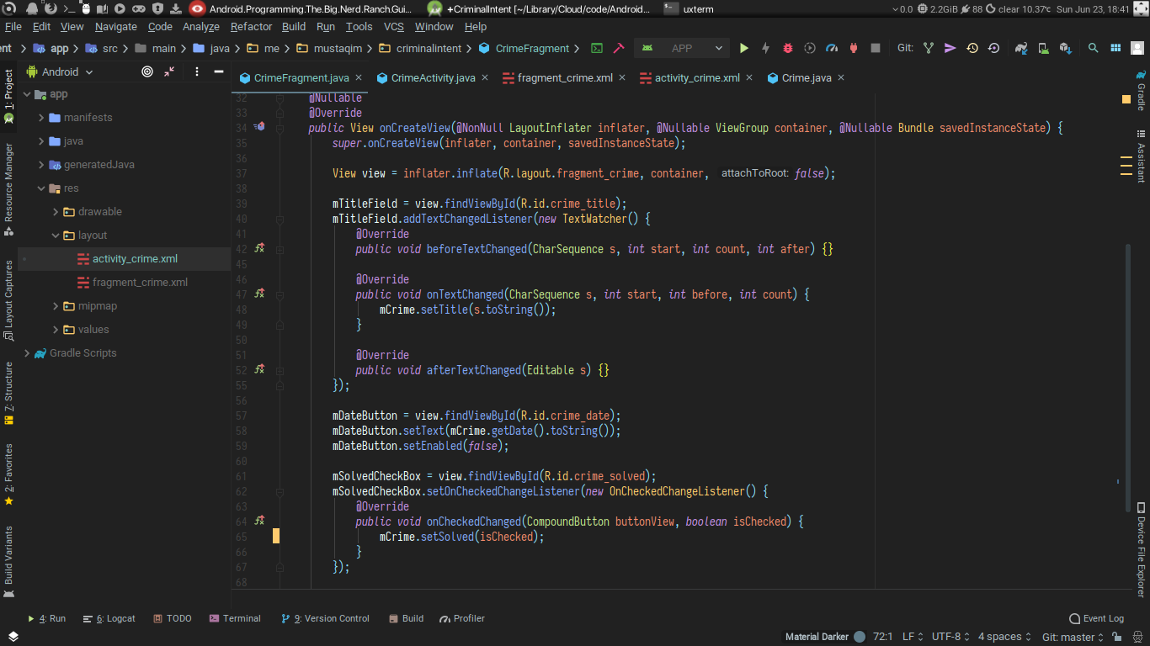Collapse the layout folder in project tree
The width and height of the screenshot is (1150, 646).
click(56, 236)
